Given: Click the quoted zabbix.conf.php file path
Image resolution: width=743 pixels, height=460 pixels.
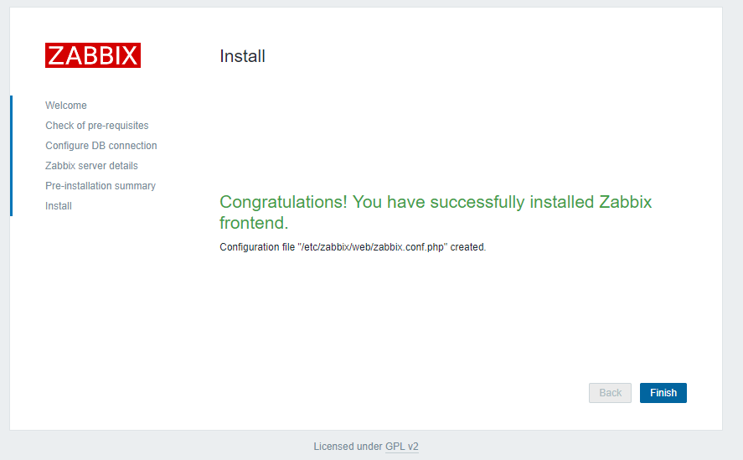Looking at the screenshot, I should 373,247.
